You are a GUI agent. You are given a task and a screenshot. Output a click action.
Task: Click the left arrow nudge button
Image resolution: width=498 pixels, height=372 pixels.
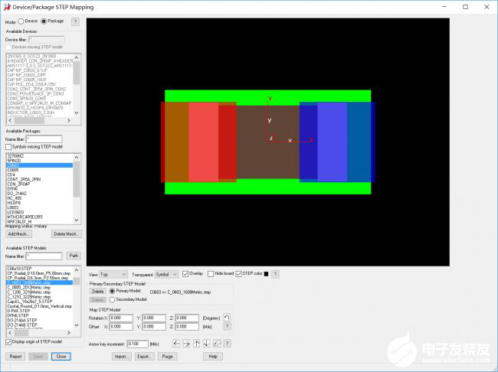176,344
